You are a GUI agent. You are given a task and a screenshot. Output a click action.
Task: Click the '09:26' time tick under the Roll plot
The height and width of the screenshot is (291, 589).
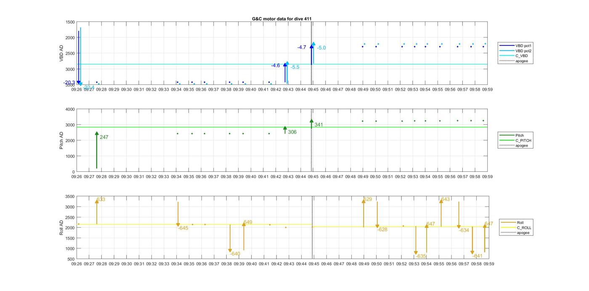click(77, 264)
